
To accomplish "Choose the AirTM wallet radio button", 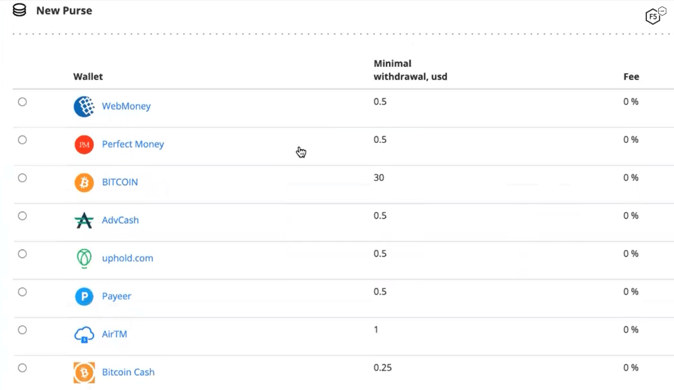I will coord(23,330).
